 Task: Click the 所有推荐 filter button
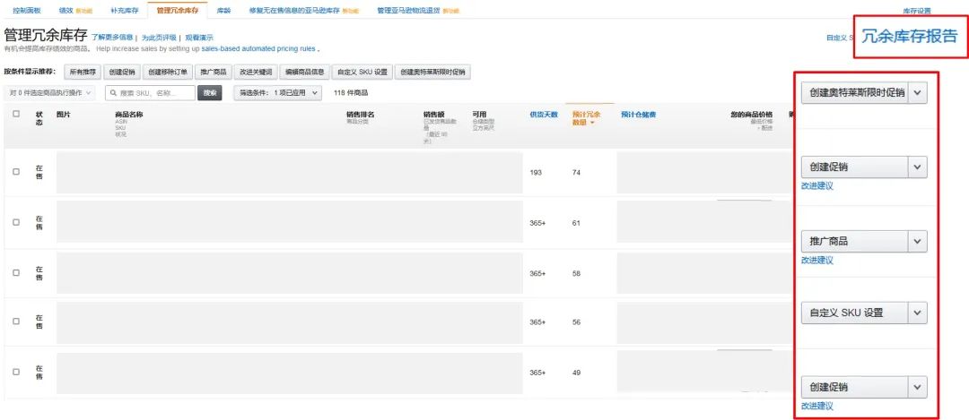click(83, 73)
